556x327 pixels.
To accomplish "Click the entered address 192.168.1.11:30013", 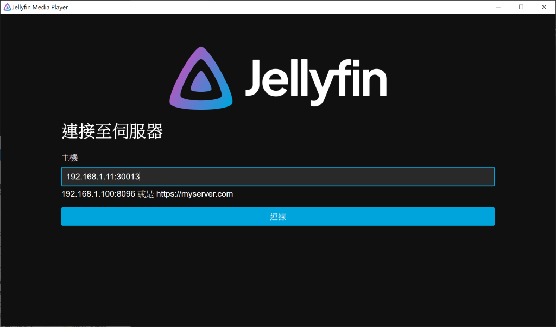I will coord(103,177).
